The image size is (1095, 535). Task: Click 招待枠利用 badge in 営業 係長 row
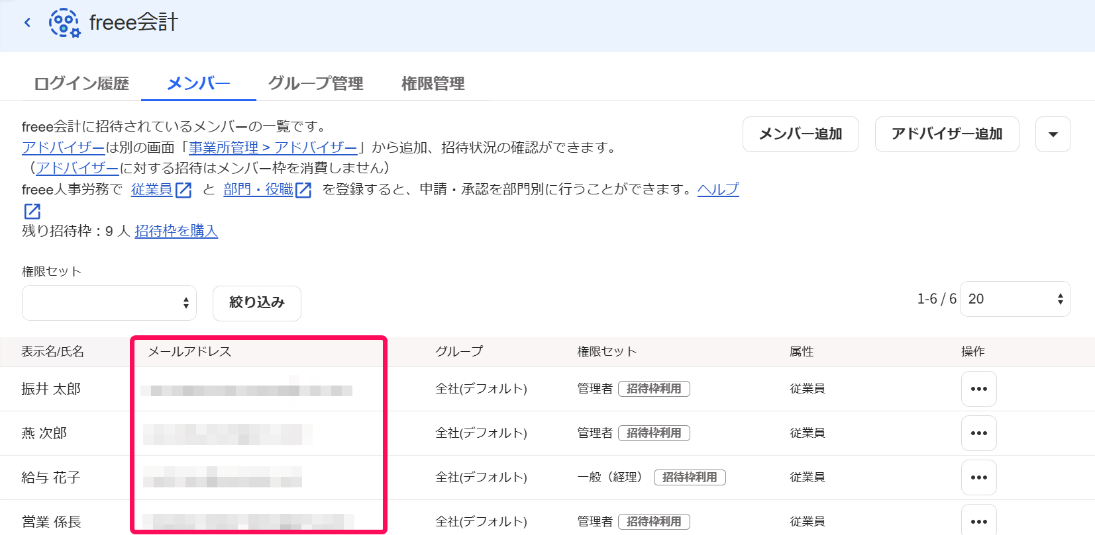[x=654, y=522]
